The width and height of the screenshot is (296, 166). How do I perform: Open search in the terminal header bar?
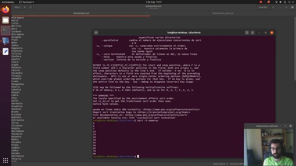pos(247,33)
